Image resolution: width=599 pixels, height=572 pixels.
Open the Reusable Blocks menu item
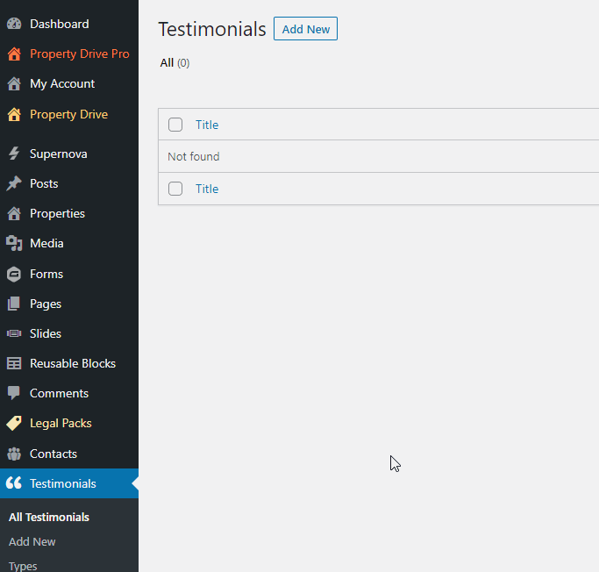pos(72,363)
